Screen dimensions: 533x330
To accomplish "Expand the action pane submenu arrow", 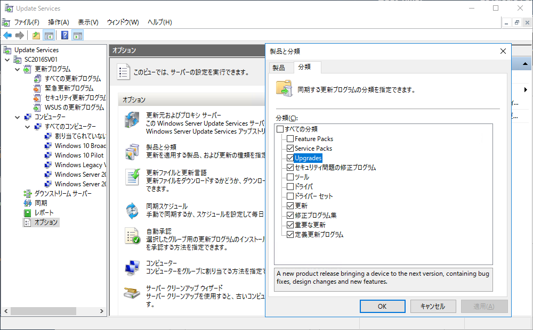I will (x=526, y=89).
